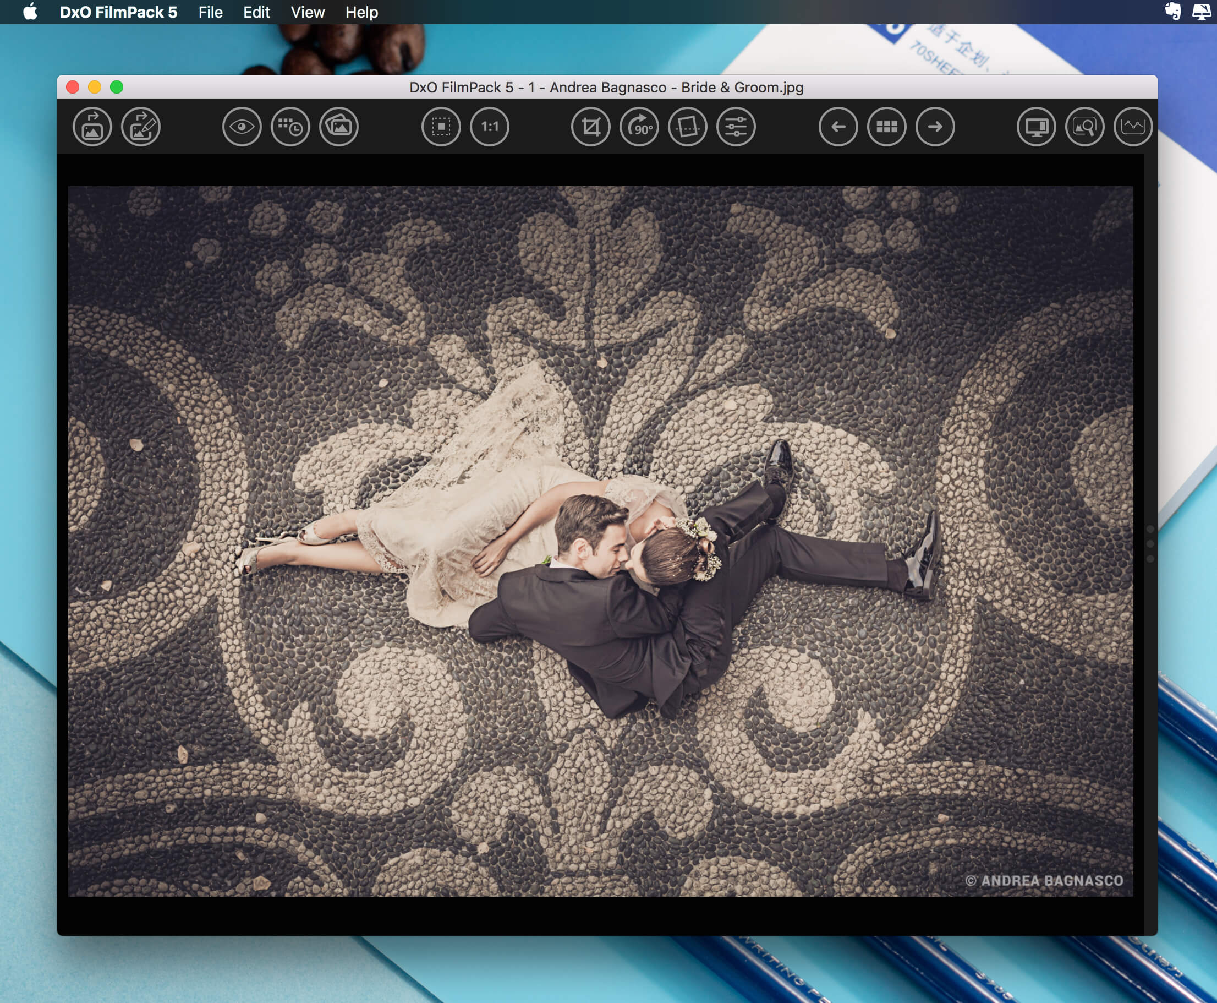1217x1003 pixels.
Task: Click the Evernote elephant menu bar icon
Action: click(1172, 12)
